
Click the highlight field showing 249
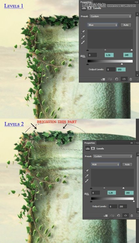[x=128, y=55]
